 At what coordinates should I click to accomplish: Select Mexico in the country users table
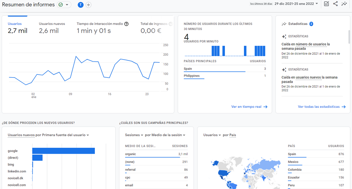pos(316,162)
